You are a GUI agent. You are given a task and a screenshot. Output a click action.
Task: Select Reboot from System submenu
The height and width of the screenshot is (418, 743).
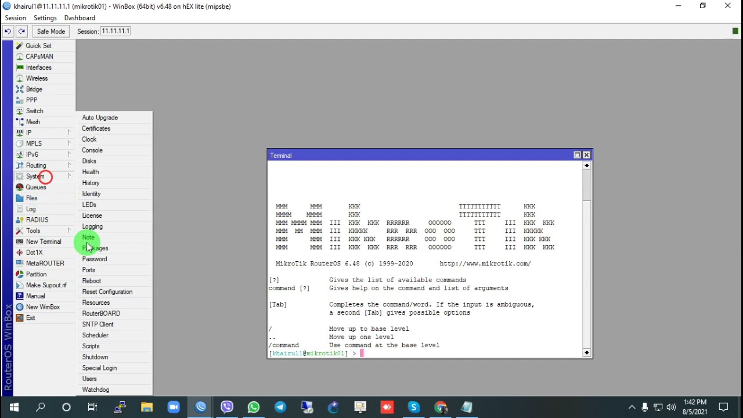[91, 281]
